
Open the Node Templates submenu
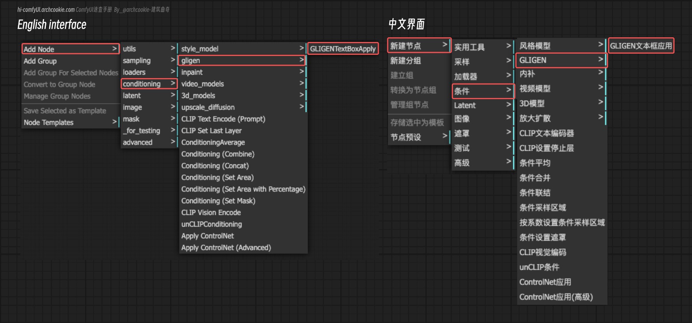[x=70, y=122]
